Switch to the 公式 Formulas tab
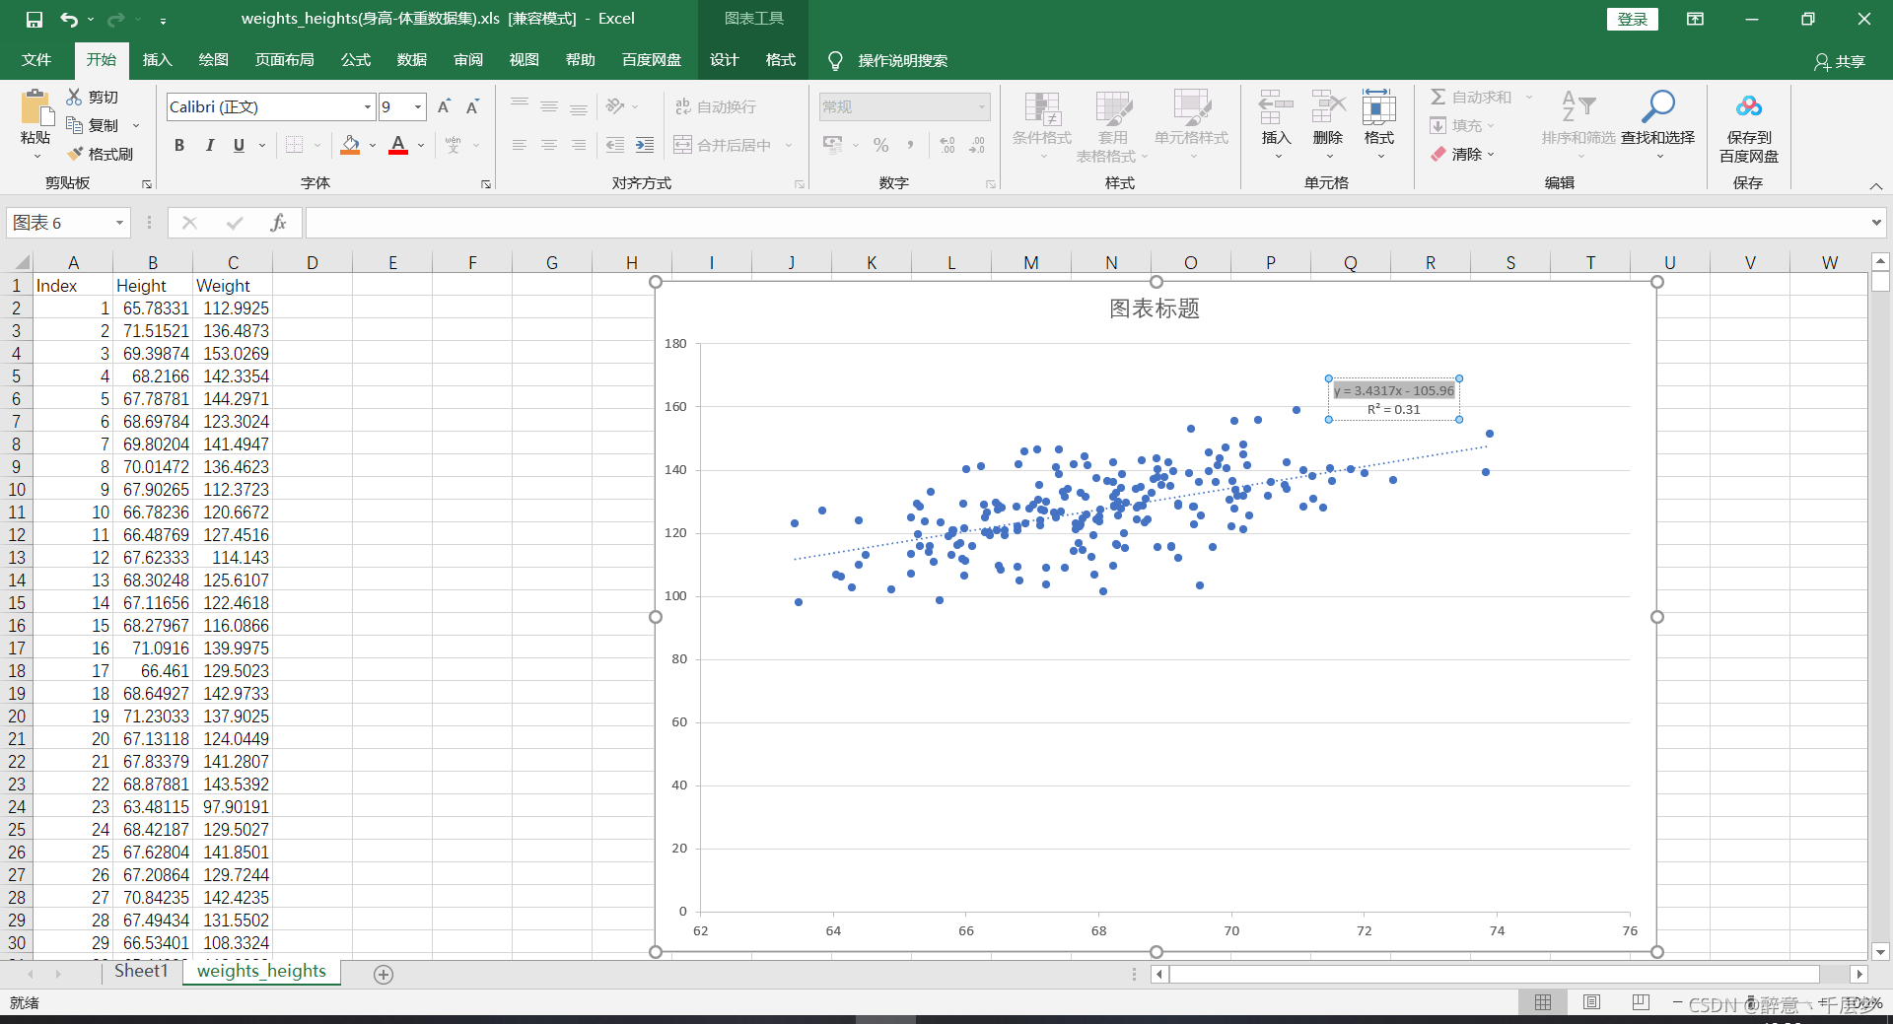This screenshot has height=1024, width=1893. pyautogui.click(x=356, y=60)
